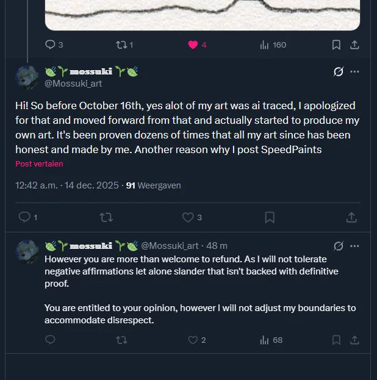Click Post vertalen translate link
The image size is (377, 380).
click(39, 164)
